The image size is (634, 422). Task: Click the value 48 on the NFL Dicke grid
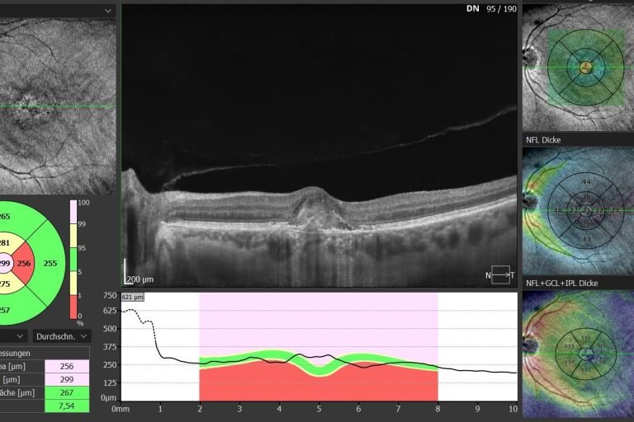point(558,211)
